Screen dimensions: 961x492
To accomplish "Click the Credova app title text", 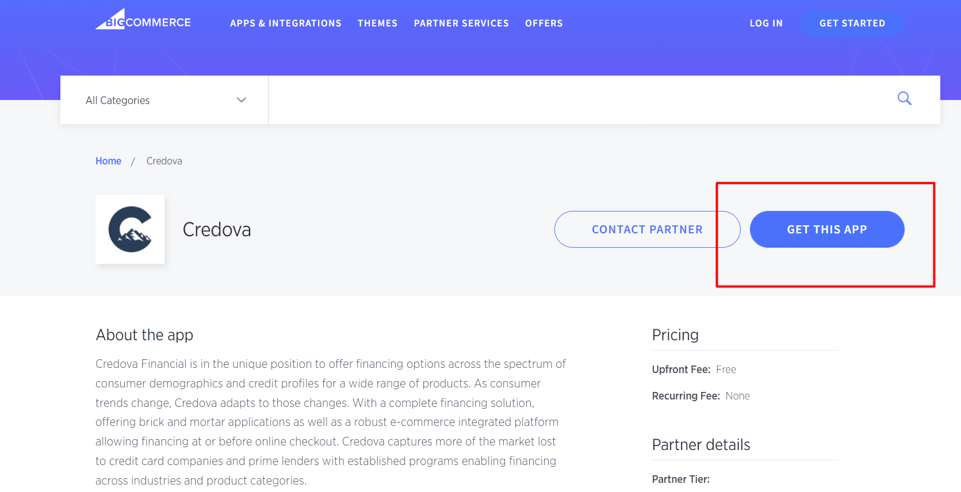I will click(217, 229).
